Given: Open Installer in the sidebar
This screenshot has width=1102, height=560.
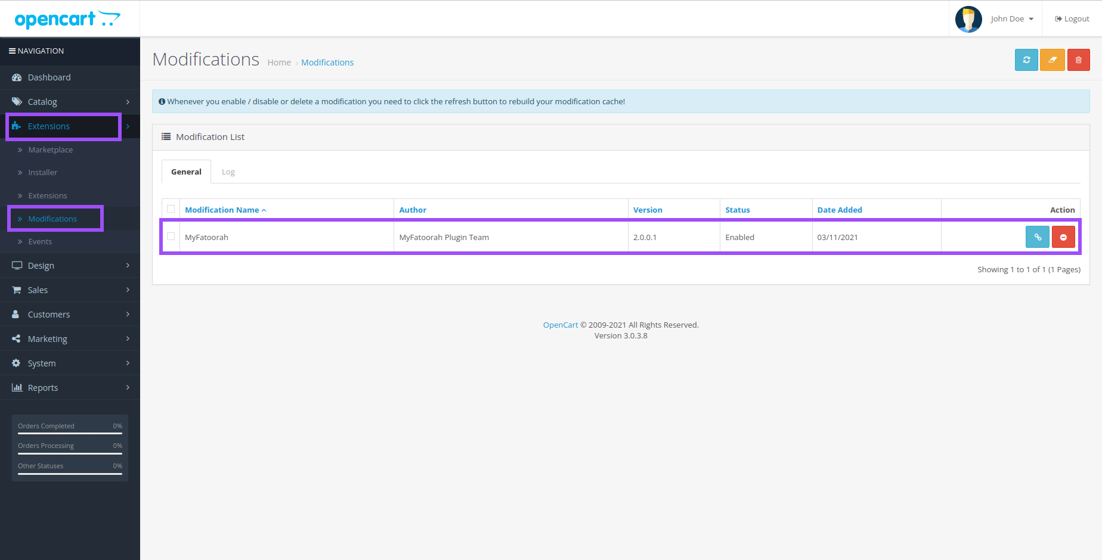Looking at the screenshot, I should click(42, 173).
